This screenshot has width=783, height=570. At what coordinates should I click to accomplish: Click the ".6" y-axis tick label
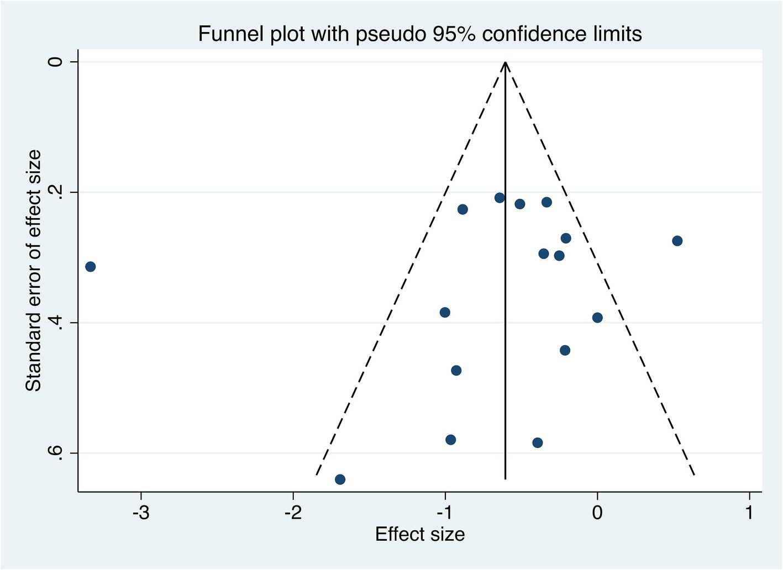pyautogui.click(x=55, y=453)
